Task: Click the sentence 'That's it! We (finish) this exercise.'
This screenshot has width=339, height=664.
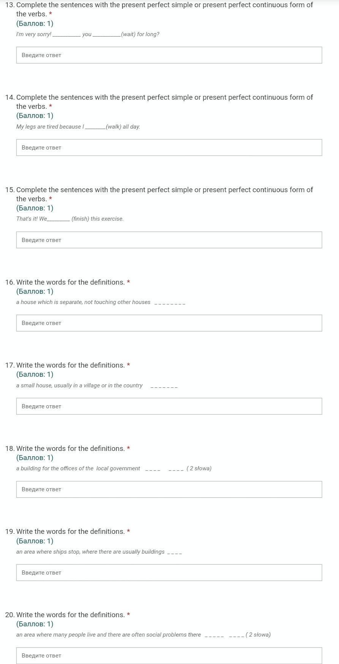Action: [70, 219]
